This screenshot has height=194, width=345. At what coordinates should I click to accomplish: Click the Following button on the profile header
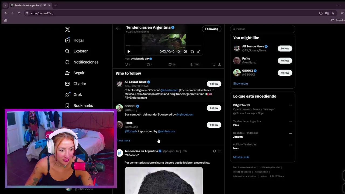click(x=212, y=29)
